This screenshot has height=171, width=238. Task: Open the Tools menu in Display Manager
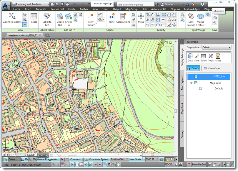[211, 57]
